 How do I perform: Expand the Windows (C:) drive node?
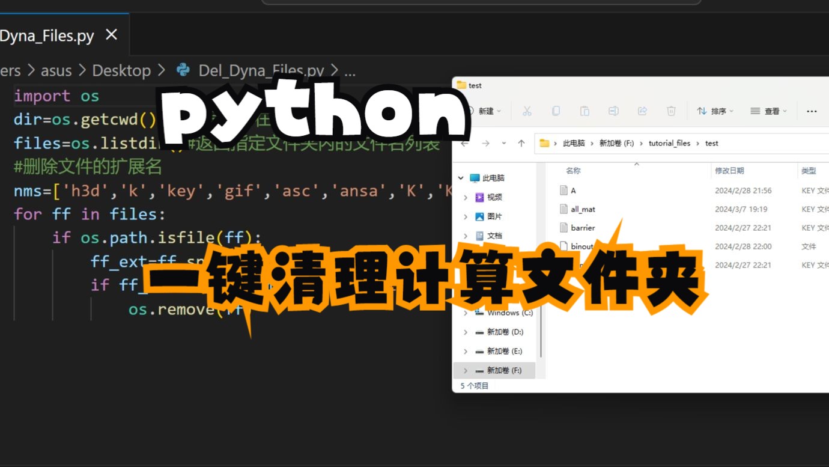[466, 313]
